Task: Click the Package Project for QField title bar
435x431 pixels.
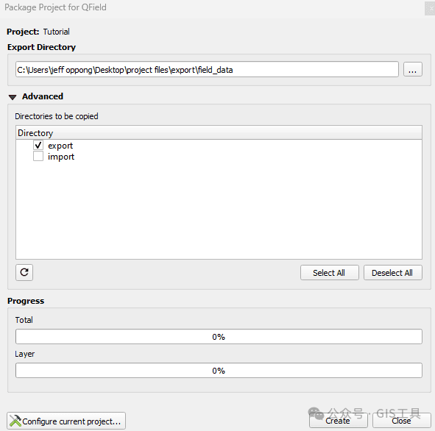Action: click(212, 8)
